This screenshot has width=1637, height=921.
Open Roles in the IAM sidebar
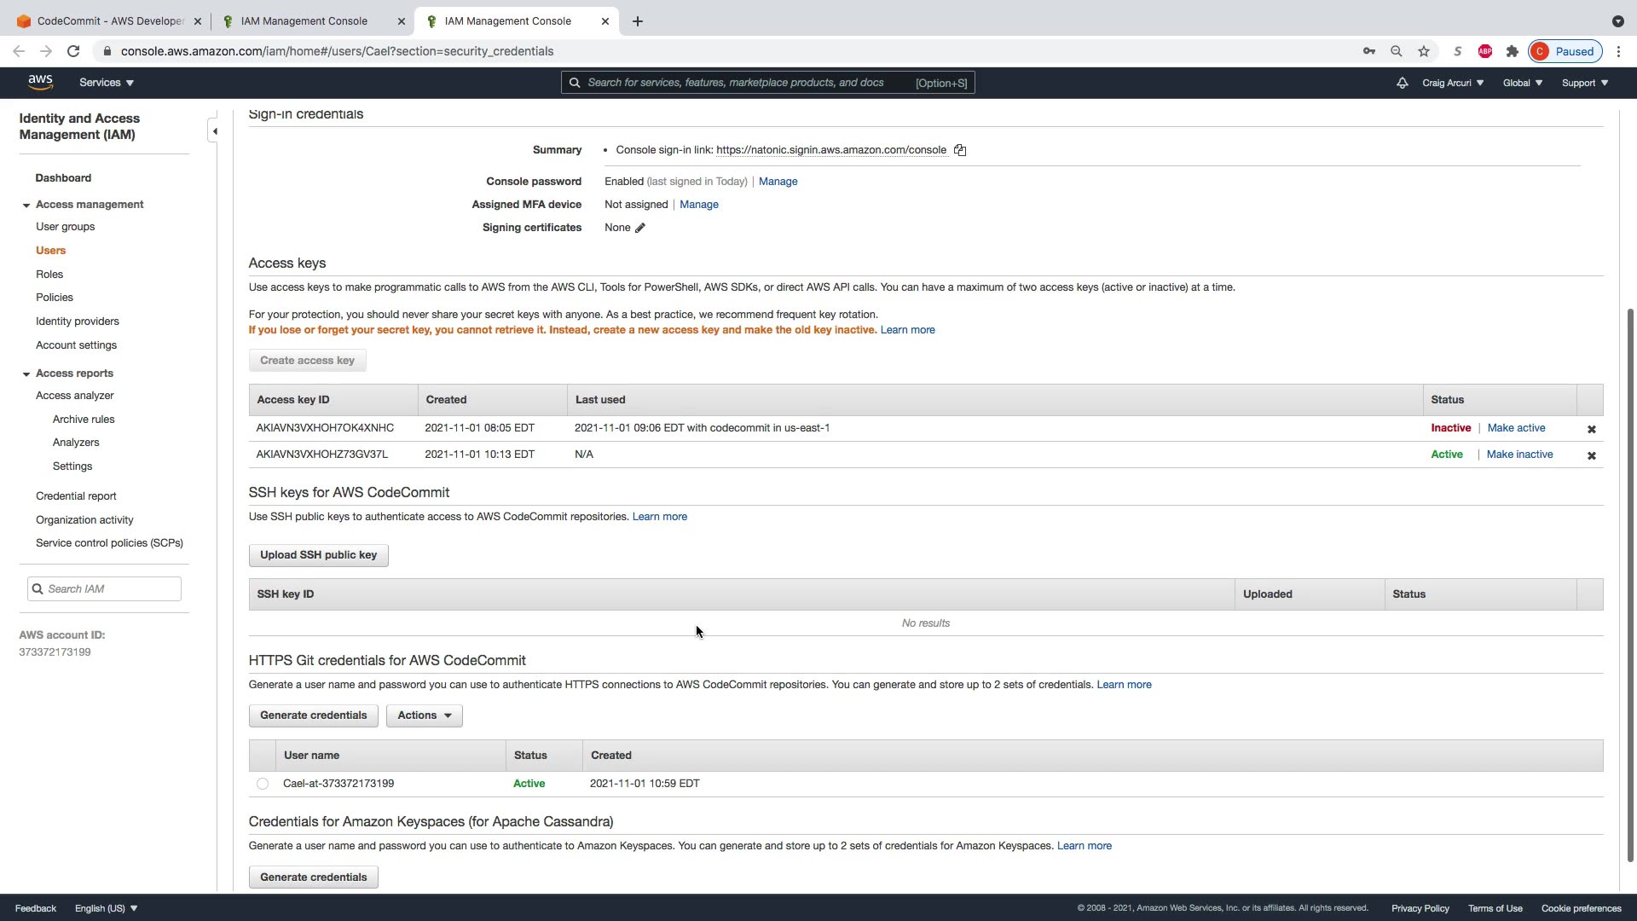tap(49, 275)
